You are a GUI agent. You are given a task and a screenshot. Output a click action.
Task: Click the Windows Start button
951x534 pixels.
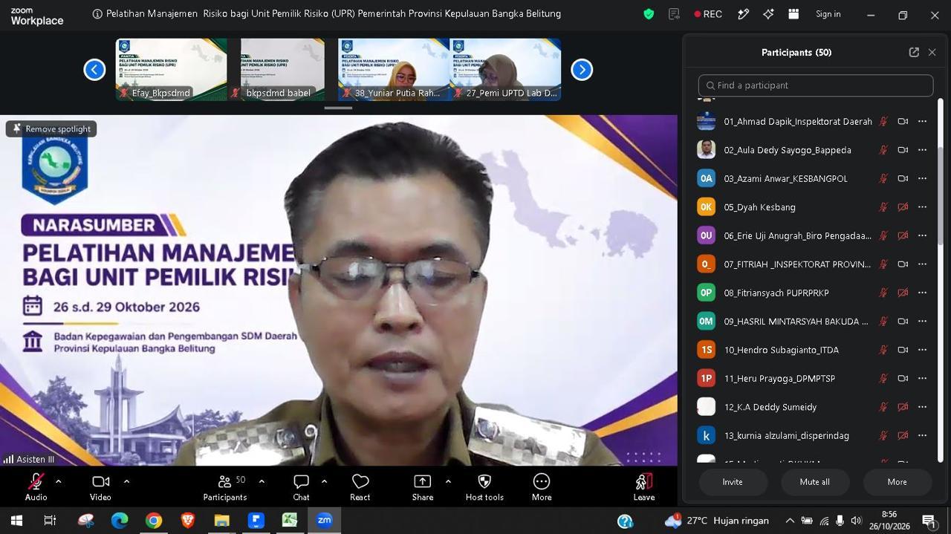pyautogui.click(x=16, y=521)
